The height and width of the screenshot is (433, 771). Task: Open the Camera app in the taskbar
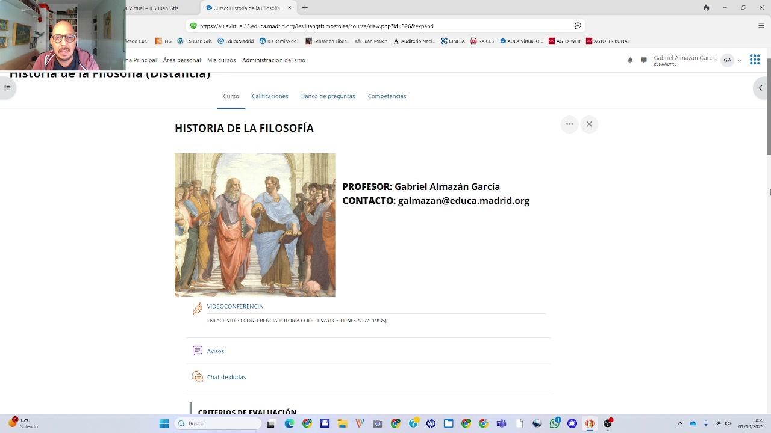pyautogui.click(x=378, y=423)
